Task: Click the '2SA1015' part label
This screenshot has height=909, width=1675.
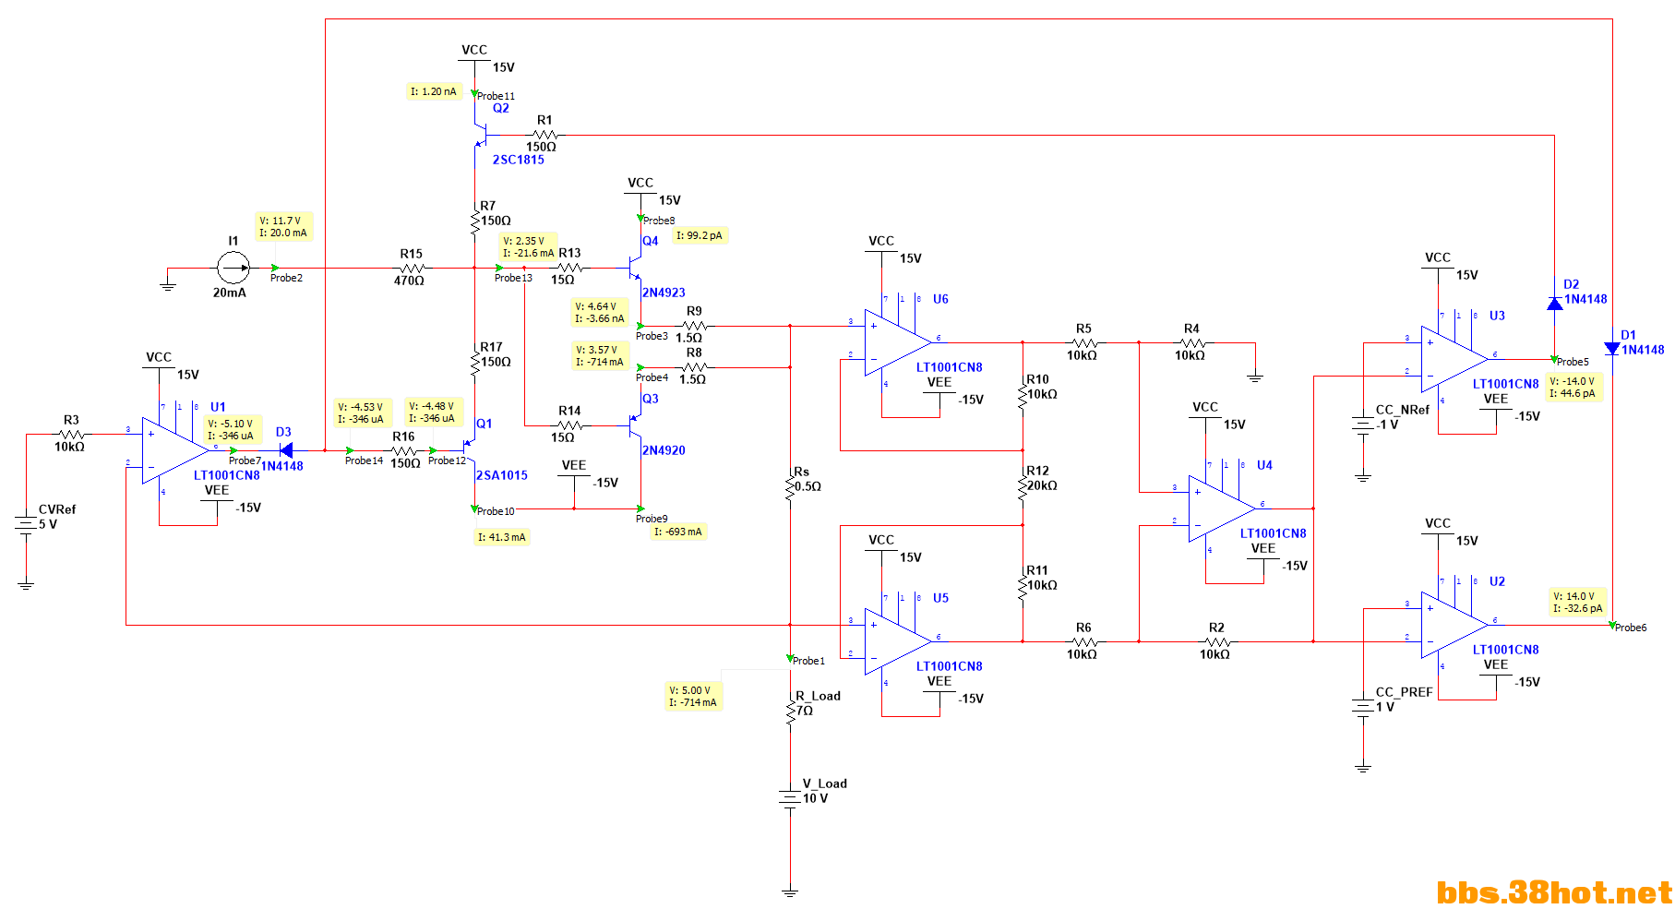Action: click(x=502, y=475)
